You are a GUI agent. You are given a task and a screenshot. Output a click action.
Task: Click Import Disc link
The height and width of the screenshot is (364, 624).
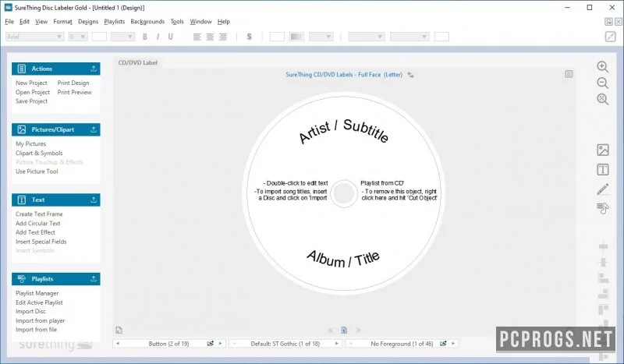(30, 311)
